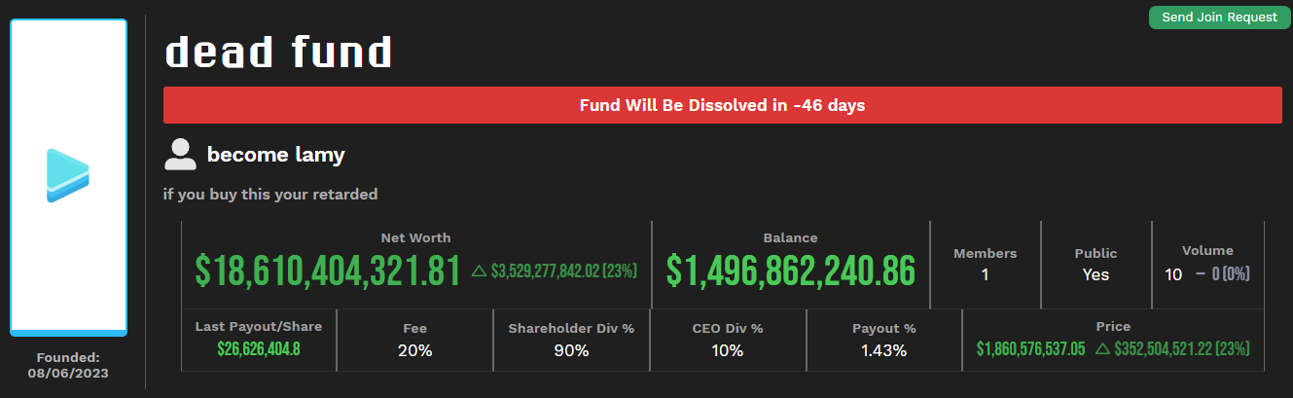This screenshot has width=1293, height=398.
Task: Click the Send Join Request button
Action: pyautogui.click(x=1219, y=18)
